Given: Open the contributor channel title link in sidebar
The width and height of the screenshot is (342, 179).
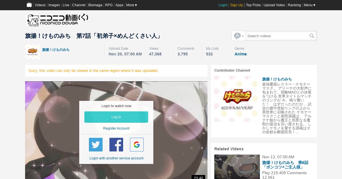Looking at the screenshot, I should point(277,79).
